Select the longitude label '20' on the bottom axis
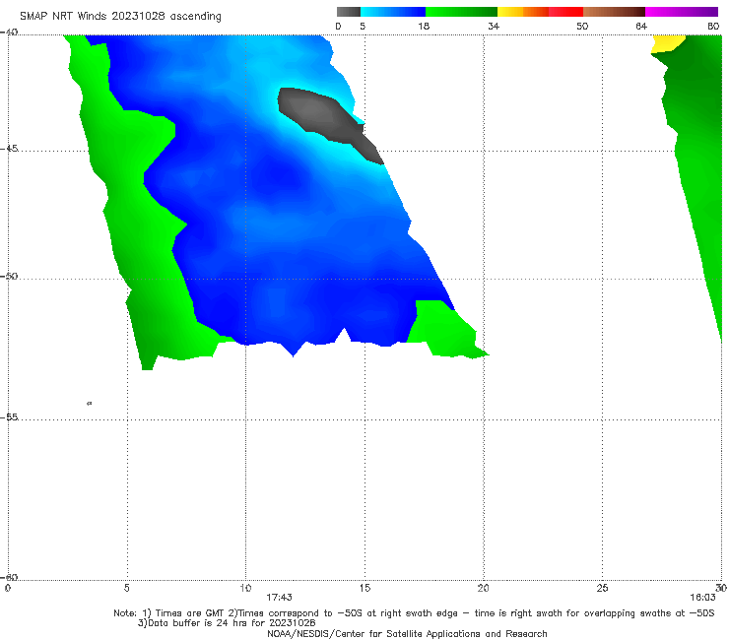Image resolution: width=729 pixels, height=640 pixels. pos(483,589)
